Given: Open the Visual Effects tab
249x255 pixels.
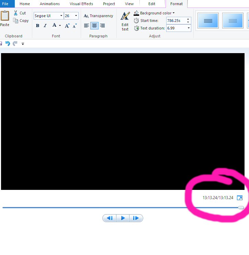Looking at the screenshot, I should (81, 4).
